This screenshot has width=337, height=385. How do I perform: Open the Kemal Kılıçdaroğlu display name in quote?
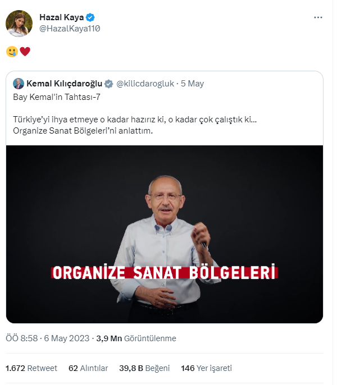click(65, 84)
